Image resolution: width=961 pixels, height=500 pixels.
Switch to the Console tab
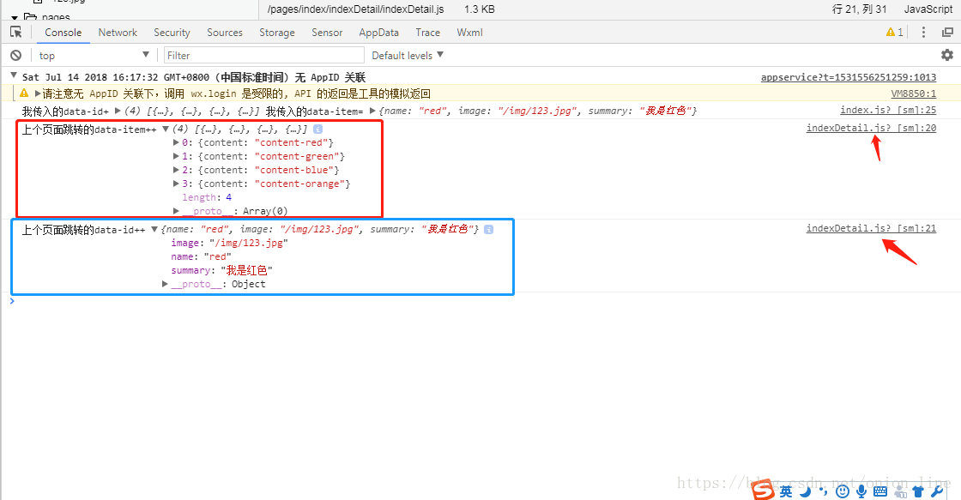(x=63, y=33)
